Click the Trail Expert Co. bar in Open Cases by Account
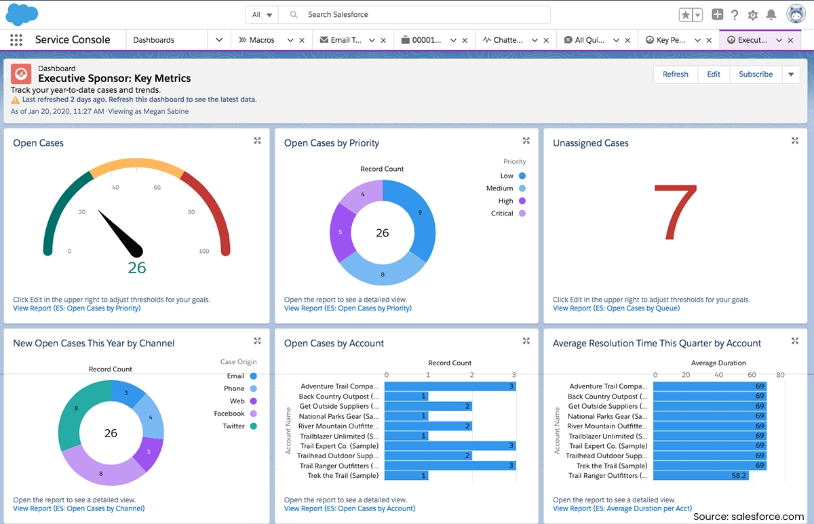This screenshot has width=814, height=524. (451, 446)
